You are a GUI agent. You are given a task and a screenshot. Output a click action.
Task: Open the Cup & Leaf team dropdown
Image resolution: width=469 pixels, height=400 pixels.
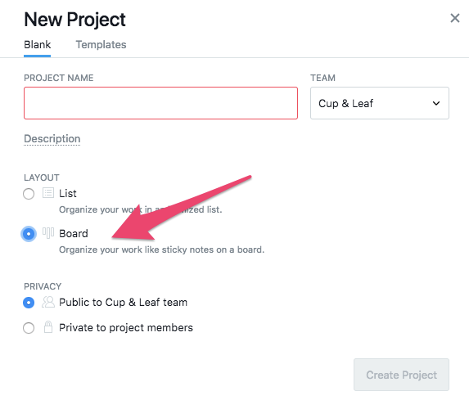[x=380, y=103]
